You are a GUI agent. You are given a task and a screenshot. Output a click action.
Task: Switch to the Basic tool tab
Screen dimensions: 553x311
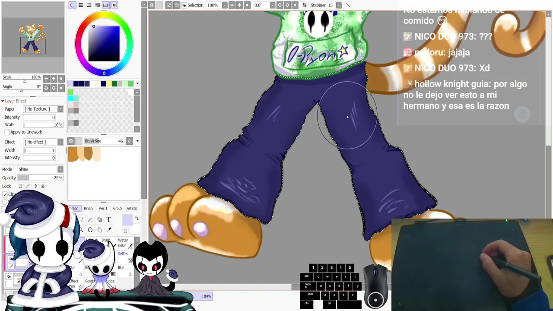tap(74, 208)
